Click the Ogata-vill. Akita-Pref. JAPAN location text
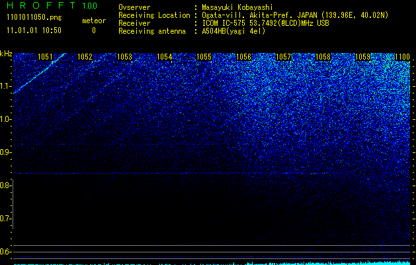The width and height of the screenshot is (416, 265). [x=295, y=15]
